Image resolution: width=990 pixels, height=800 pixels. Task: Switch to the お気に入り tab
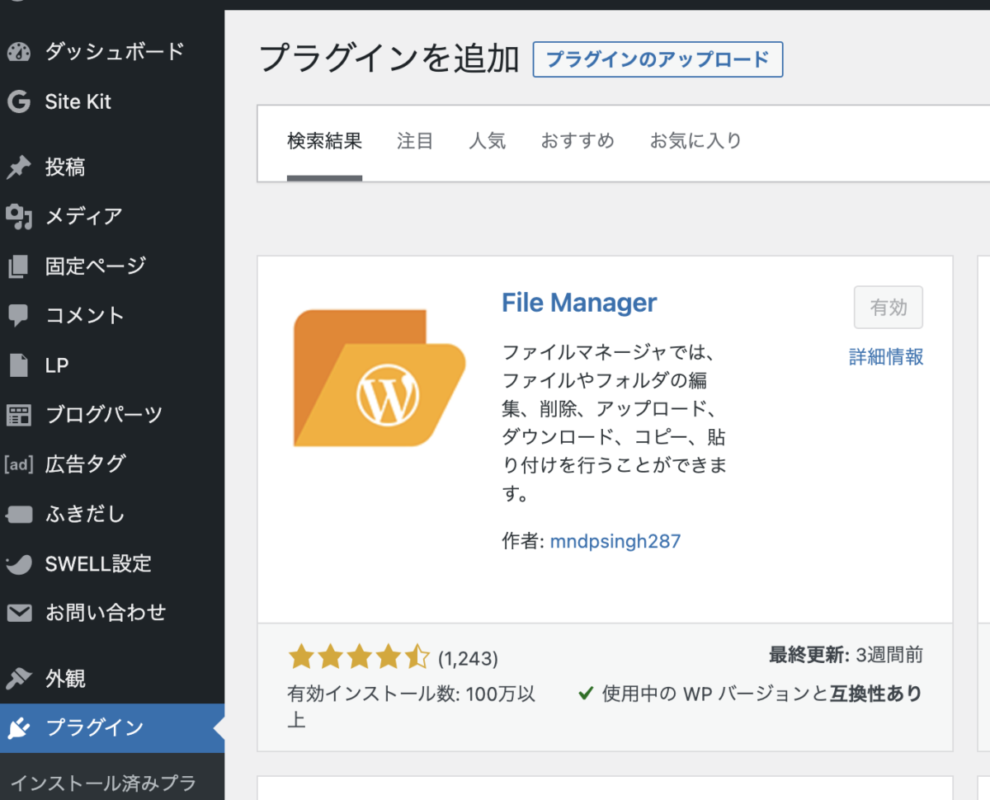click(695, 141)
